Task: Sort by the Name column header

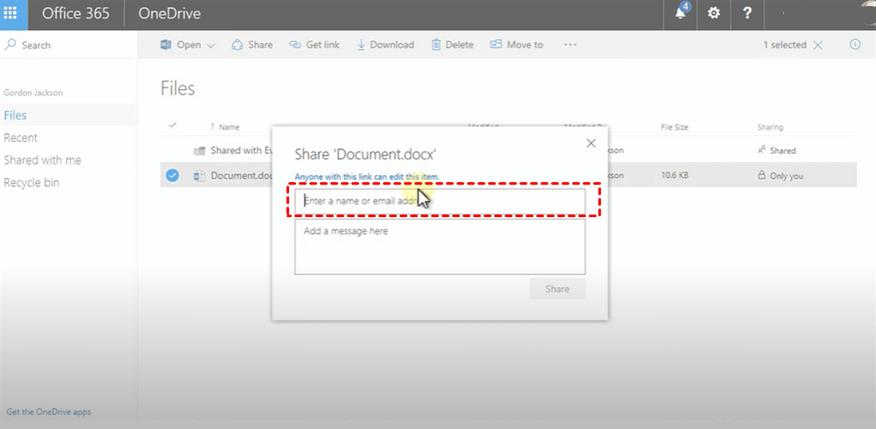Action: tap(229, 127)
